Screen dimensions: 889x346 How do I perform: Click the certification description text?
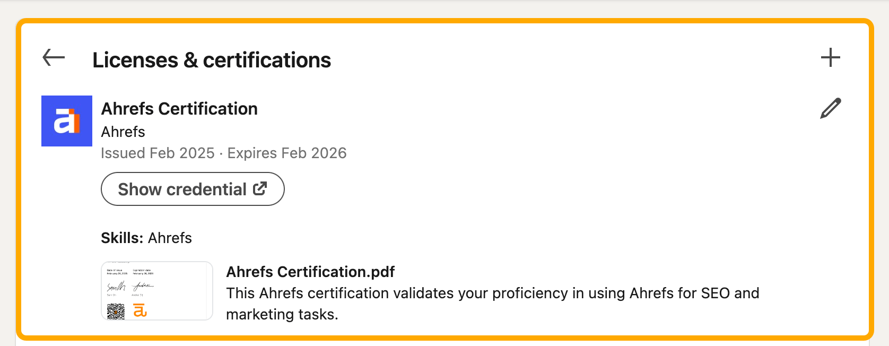493,303
